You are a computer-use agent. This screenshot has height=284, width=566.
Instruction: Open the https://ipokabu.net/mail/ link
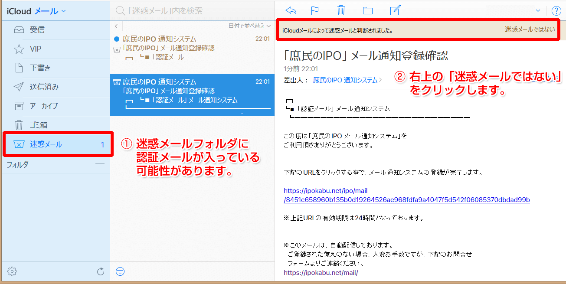coord(321,273)
